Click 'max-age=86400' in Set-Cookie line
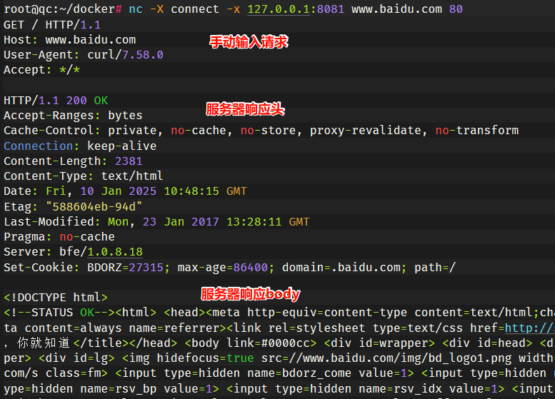Image resolution: width=555 pixels, height=399 pixels. 223,267
